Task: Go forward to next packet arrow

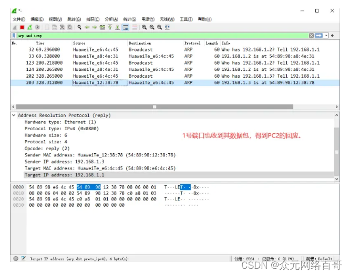Action: 95,27
